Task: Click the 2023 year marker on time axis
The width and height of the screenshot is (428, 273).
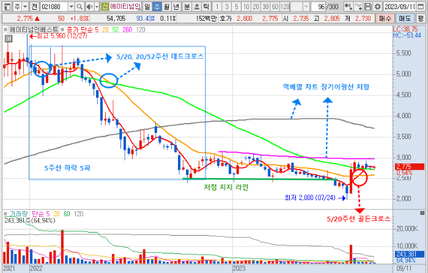Action: [x=239, y=268]
